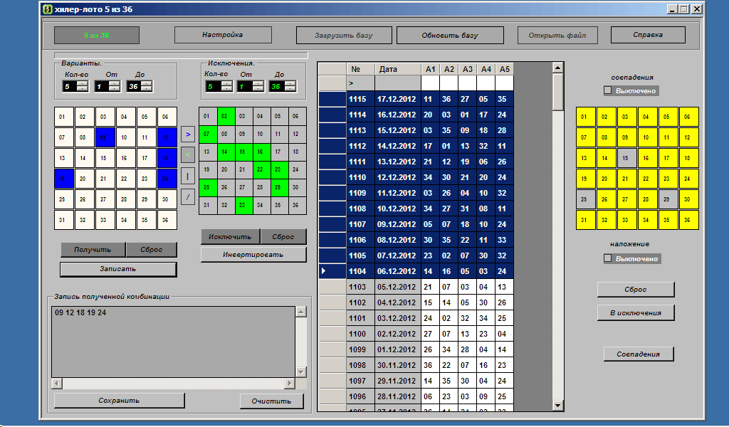Increase the От spinner in Варианты

click(x=114, y=83)
